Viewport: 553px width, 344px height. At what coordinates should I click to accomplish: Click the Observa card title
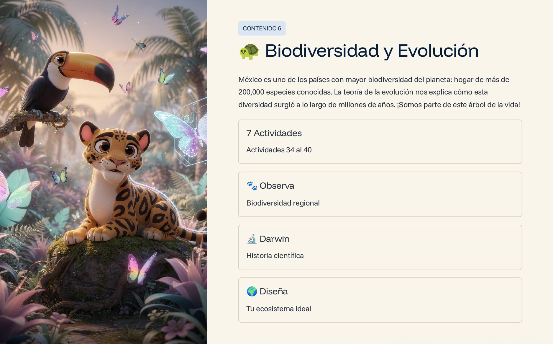[277, 186]
